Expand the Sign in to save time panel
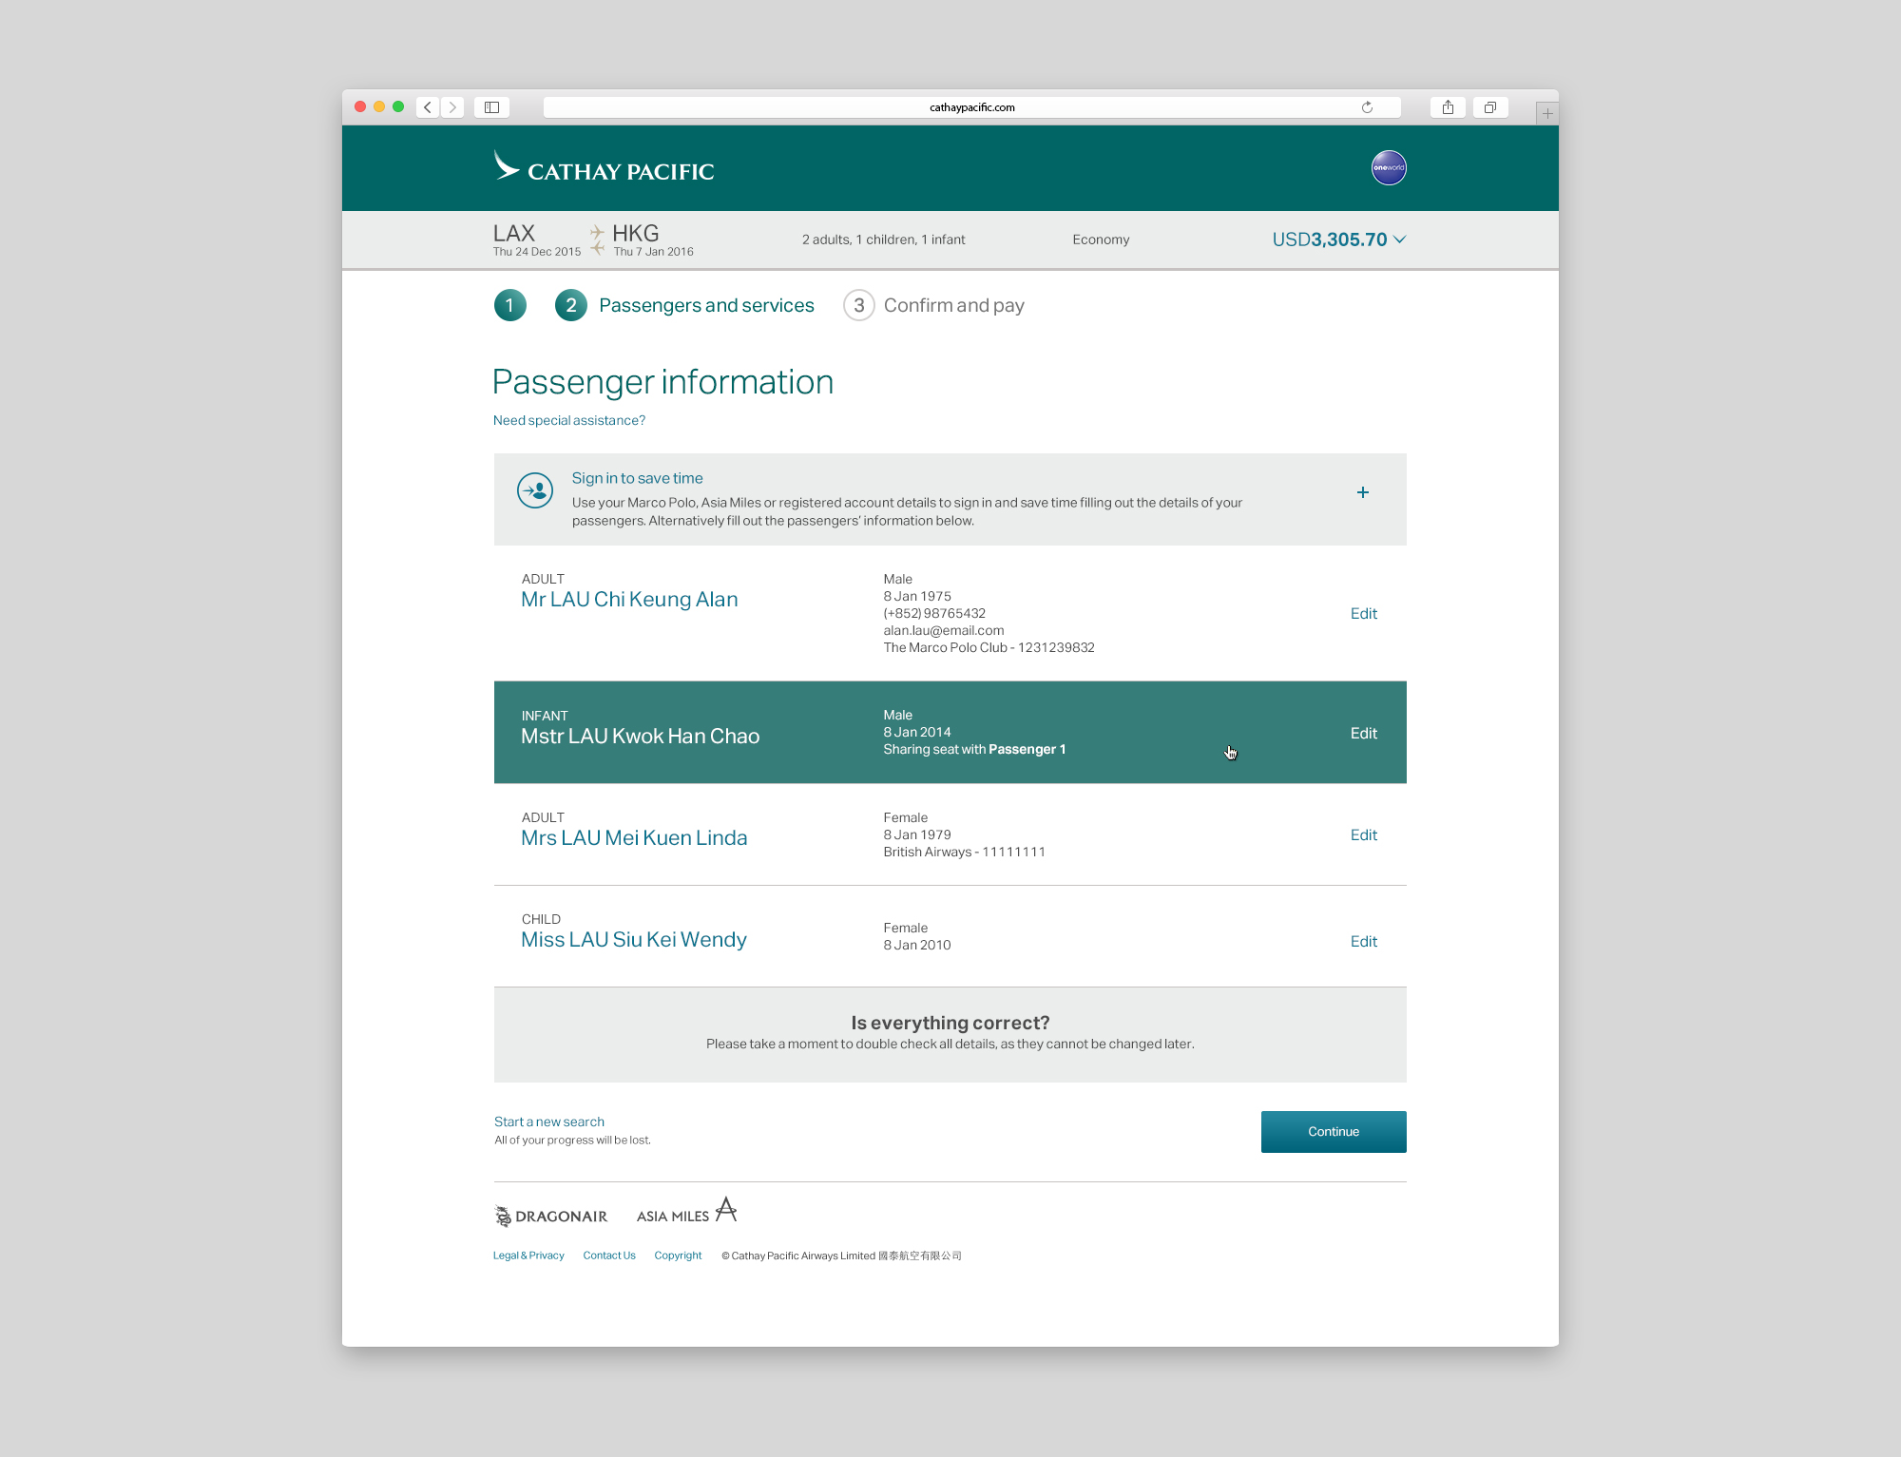 coord(1363,492)
